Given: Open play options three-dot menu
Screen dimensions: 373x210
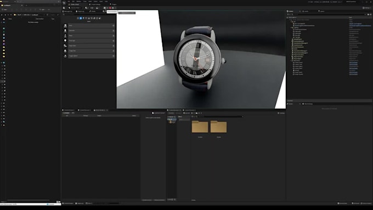Looking at the screenshot, I should pos(115,8).
